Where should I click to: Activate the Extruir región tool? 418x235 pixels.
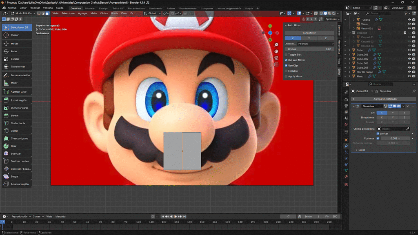click(17, 100)
